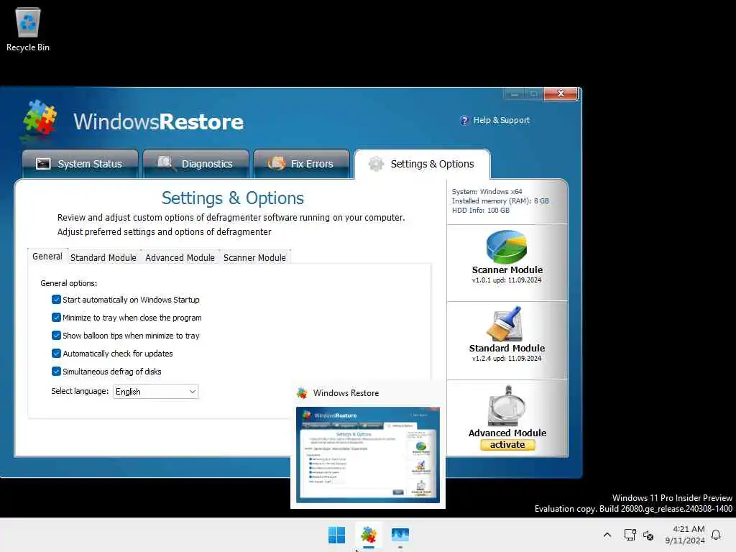Image resolution: width=736 pixels, height=552 pixels.
Task: Click the Windows Restore taskbar preview thumbnail
Action: tap(368, 455)
